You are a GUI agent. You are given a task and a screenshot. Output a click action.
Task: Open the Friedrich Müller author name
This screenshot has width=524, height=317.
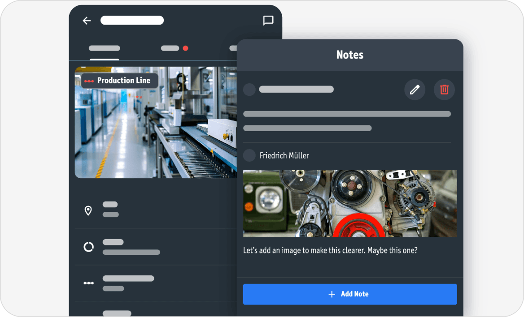[x=284, y=156]
